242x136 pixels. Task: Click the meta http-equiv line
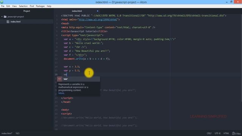pos(108,28)
